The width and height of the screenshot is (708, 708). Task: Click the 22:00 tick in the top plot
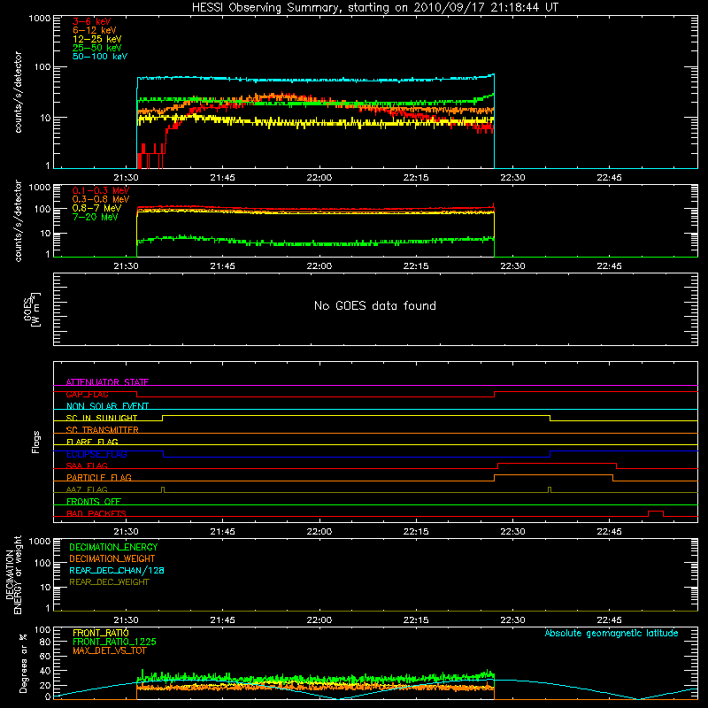pos(319,178)
